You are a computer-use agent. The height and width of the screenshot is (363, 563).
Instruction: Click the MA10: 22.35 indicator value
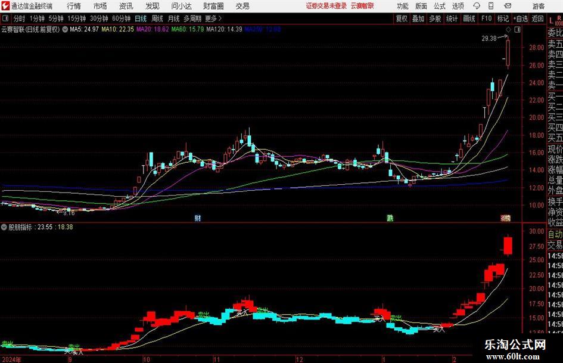coord(118,29)
